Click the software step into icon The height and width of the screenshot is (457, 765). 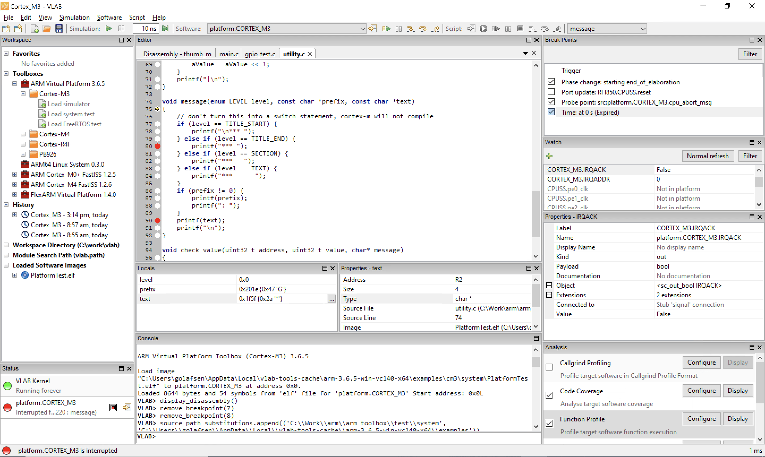pyautogui.click(x=410, y=29)
